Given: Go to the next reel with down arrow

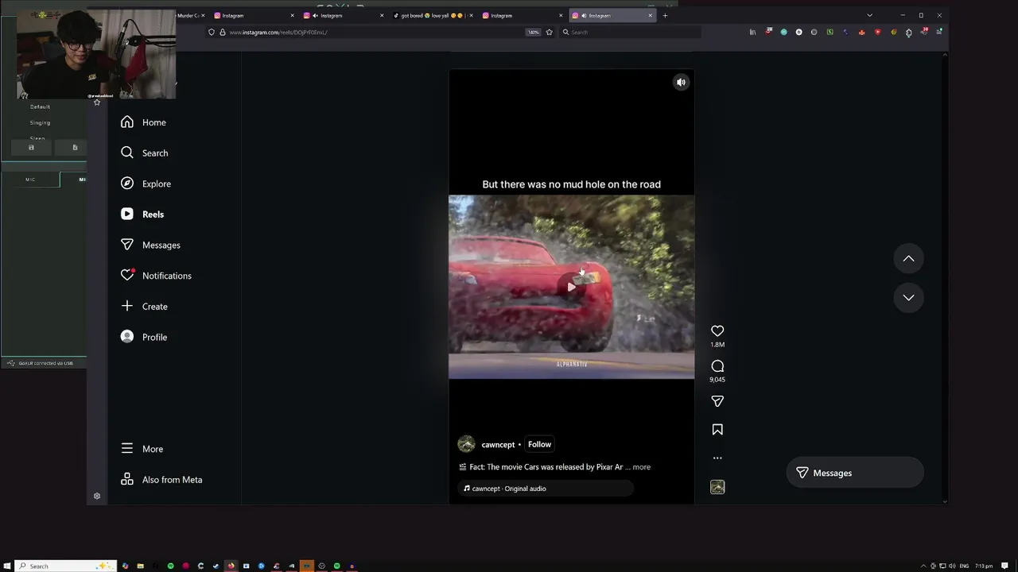Looking at the screenshot, I should click(908, 297).
